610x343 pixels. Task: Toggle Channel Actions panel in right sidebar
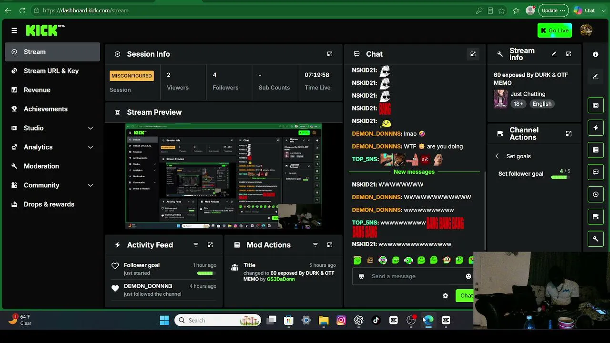[596, 217]
